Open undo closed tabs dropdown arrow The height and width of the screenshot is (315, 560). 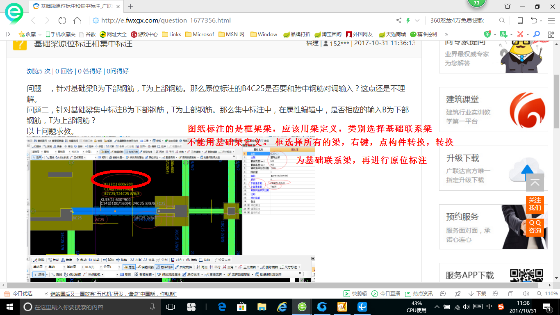click(541, 21)
